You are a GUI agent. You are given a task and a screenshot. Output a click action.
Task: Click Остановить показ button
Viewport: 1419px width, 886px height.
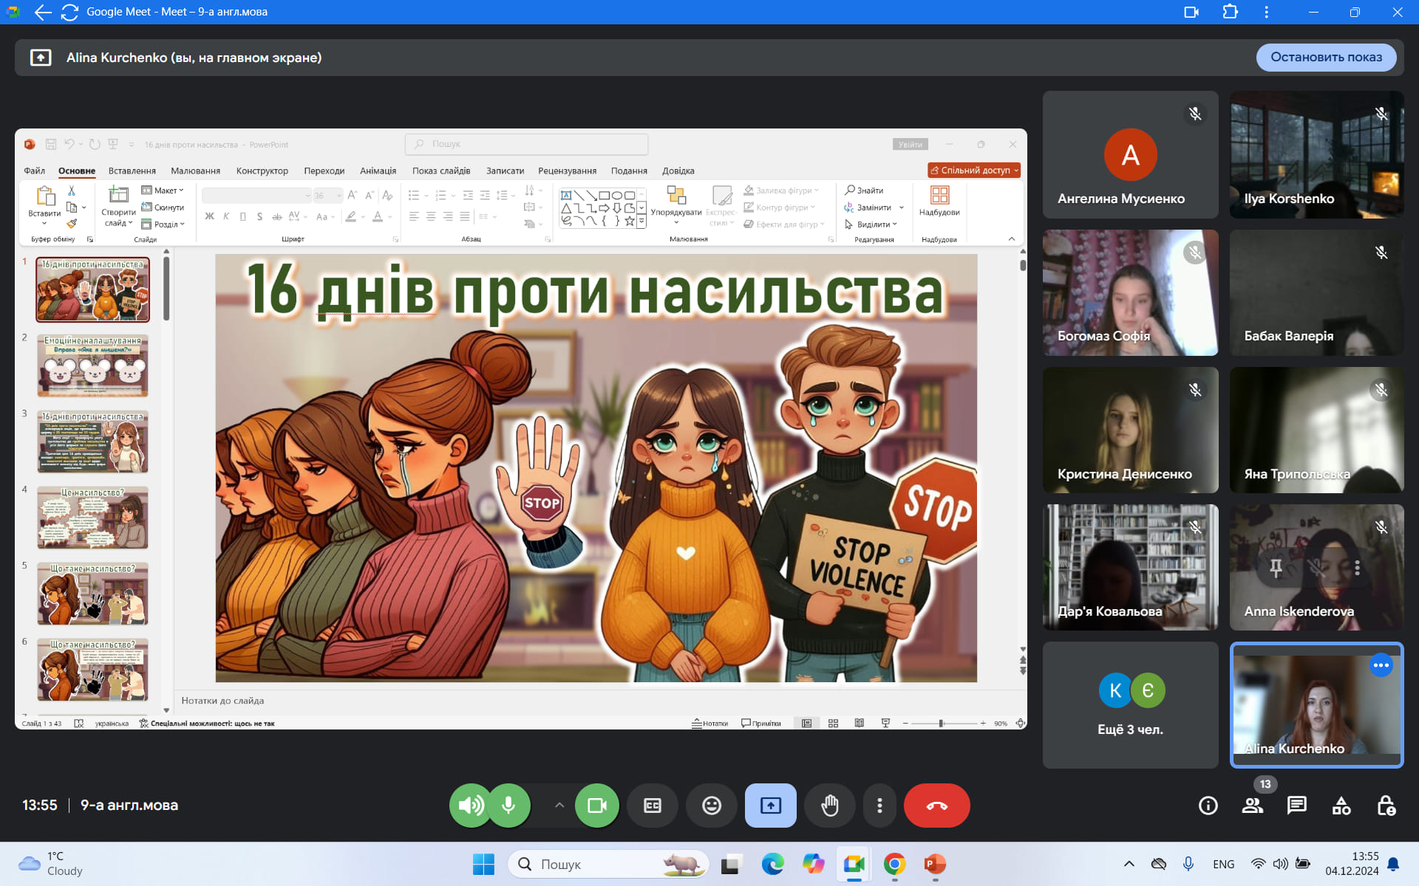(1326, 58)
